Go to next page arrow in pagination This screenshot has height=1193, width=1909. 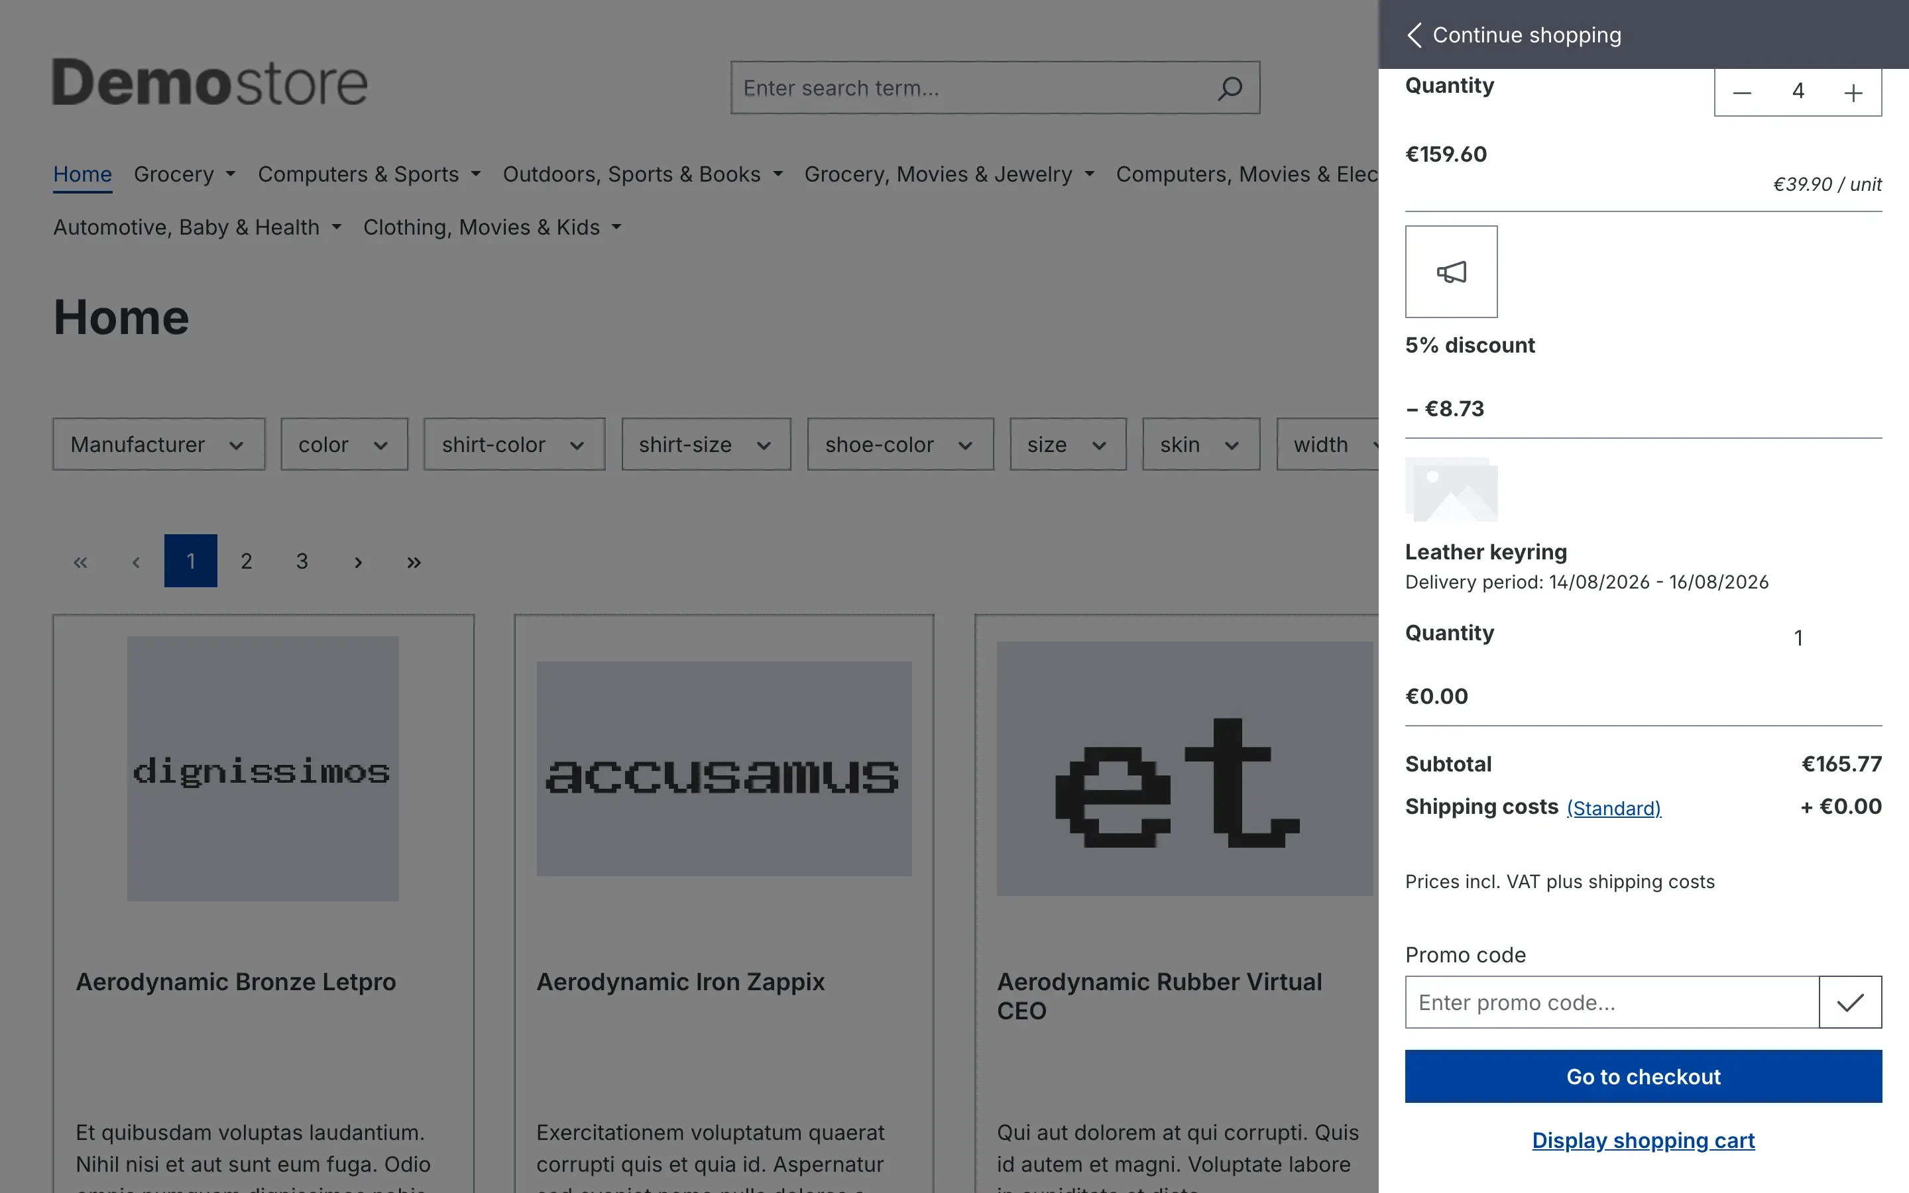point(358,561)
